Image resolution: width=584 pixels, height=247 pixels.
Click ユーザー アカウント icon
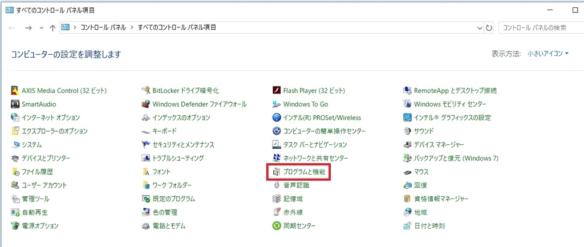[15, 185]
